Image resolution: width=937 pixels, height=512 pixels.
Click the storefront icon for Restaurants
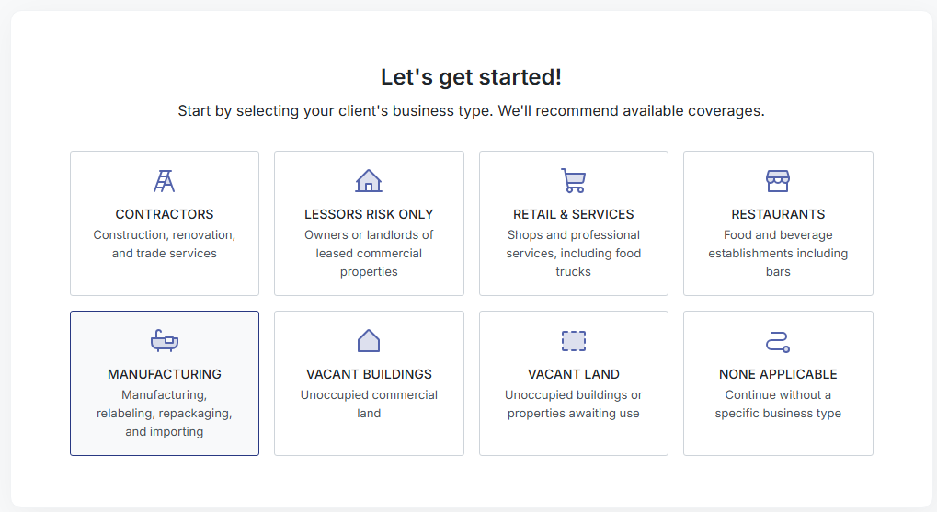click(x=778, y=181)
